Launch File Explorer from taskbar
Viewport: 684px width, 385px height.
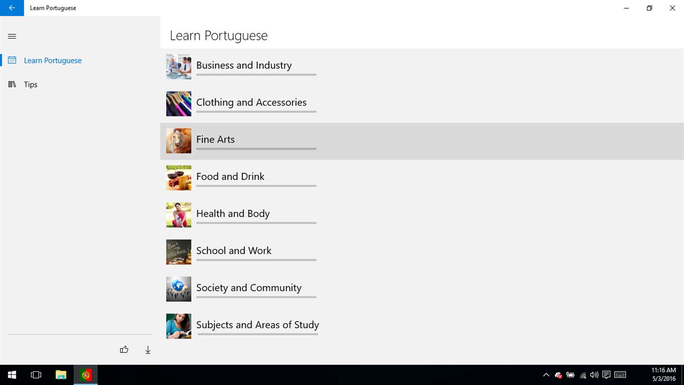pyautogui.click(x=61, y=375)
